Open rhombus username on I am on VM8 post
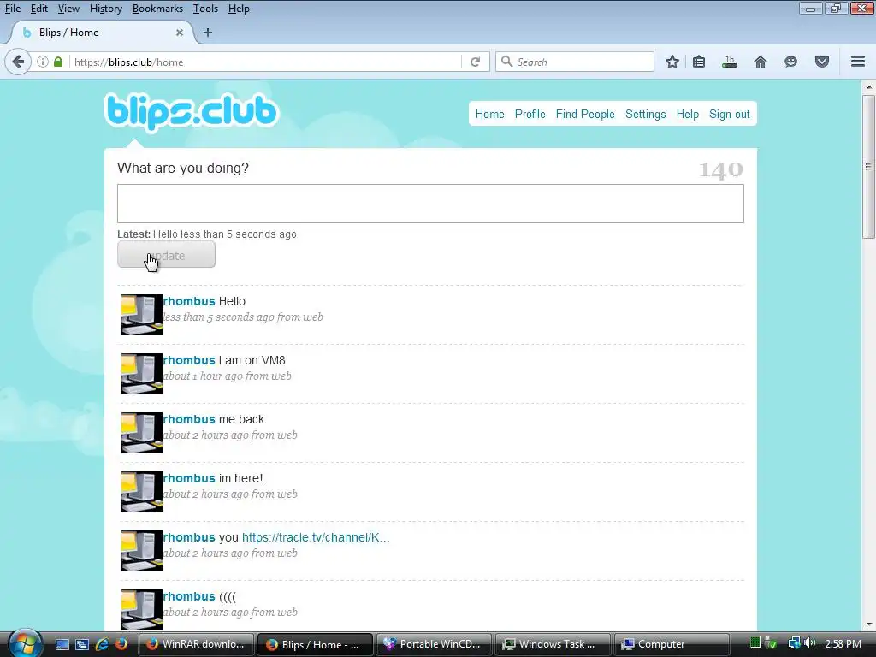 click(189, 360)
